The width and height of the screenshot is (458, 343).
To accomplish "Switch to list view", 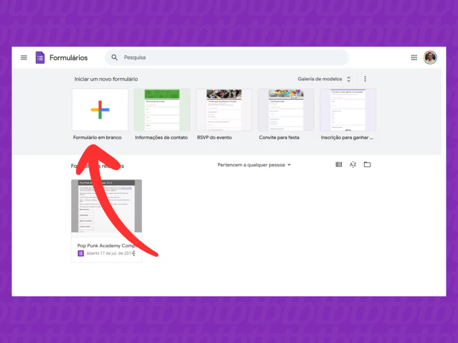I will coord(339,164).
